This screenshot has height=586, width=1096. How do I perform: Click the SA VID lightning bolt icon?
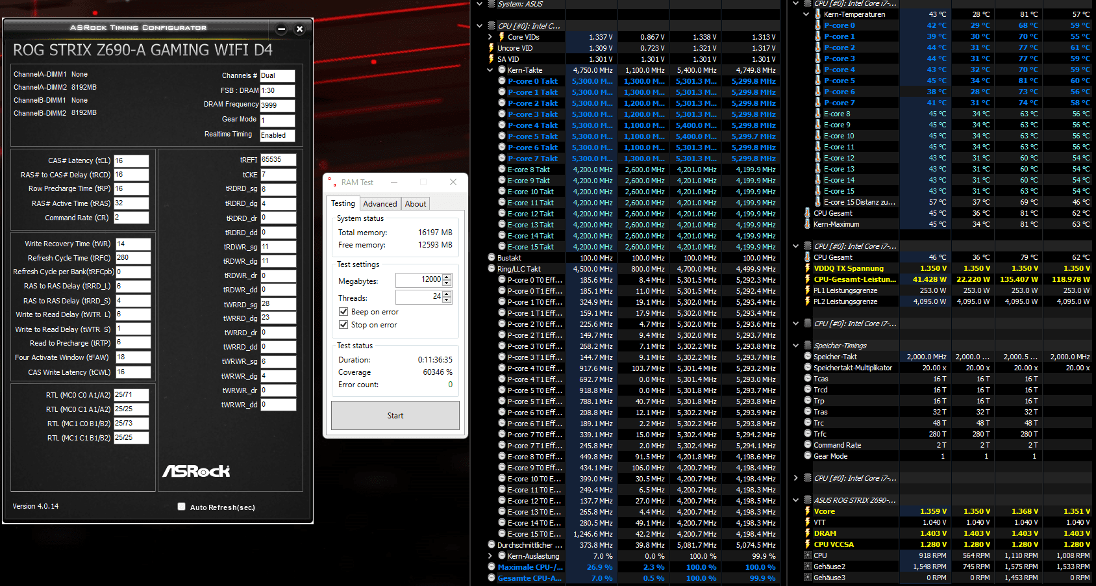click(491, 59)
